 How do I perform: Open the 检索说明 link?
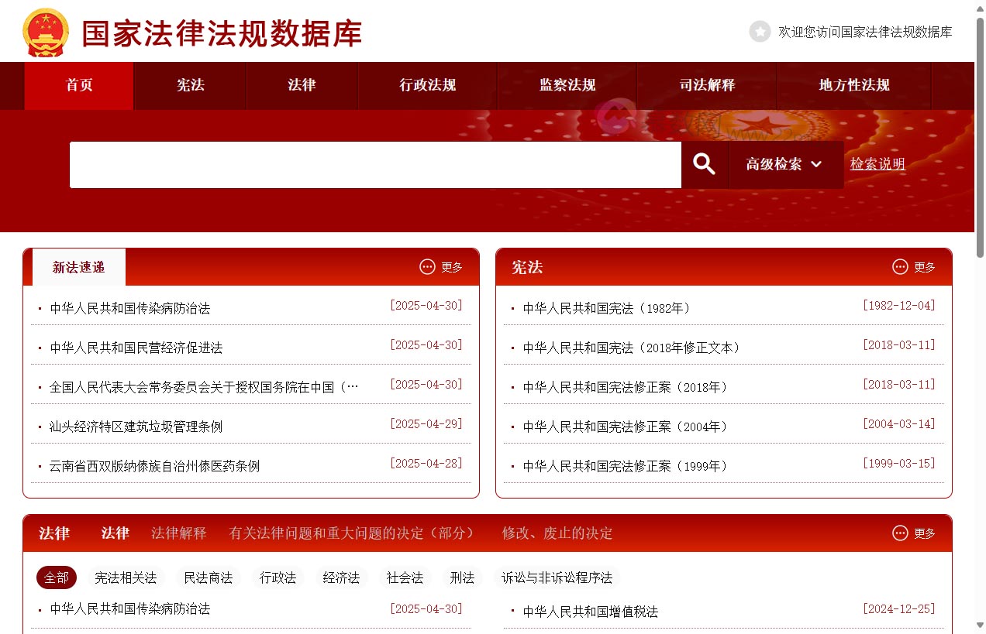[x=877, y=164]
